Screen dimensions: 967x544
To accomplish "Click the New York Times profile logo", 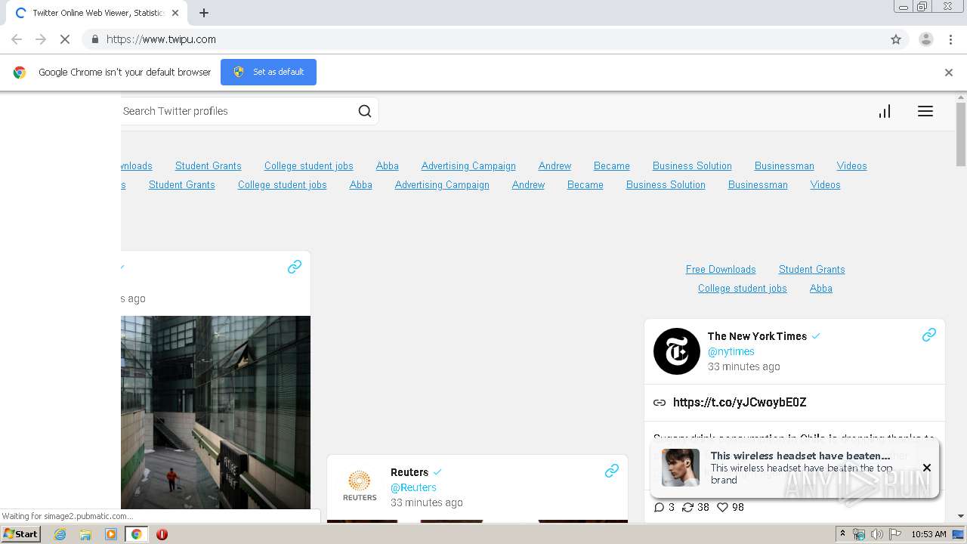I will 677,351.
